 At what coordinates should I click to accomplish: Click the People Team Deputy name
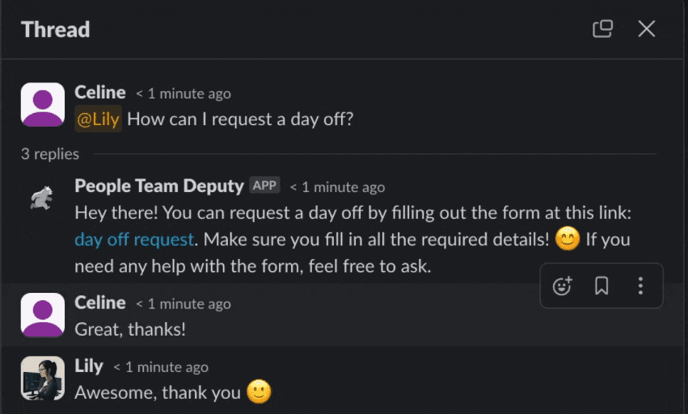159,186
